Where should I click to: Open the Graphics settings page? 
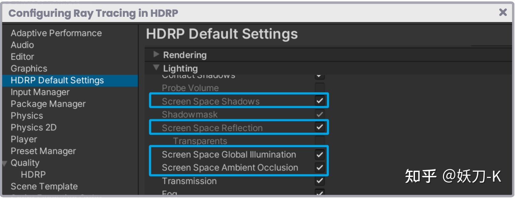[29, 68]
